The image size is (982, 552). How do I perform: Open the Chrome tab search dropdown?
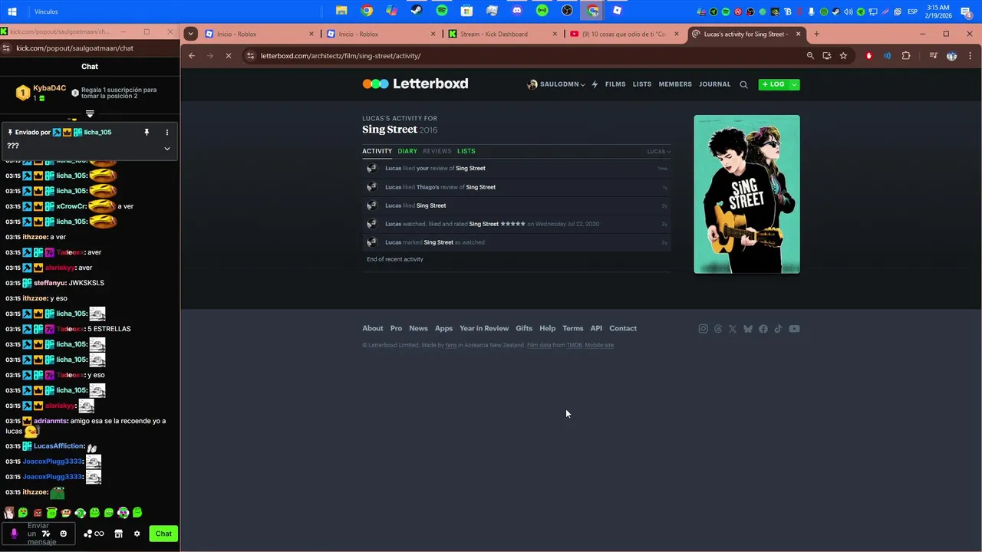(190, 34)
